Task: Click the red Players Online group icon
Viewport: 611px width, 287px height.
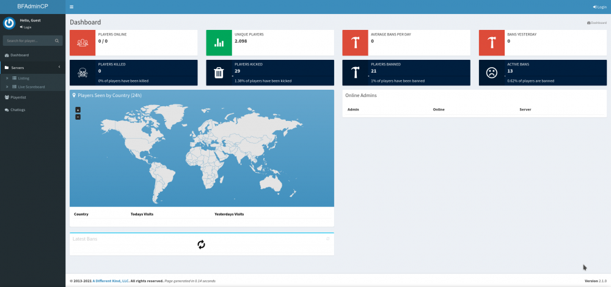Action: (82, 43)
